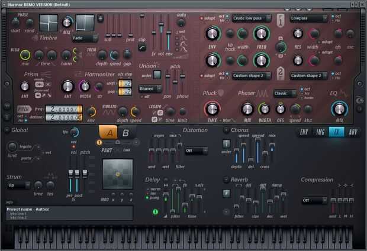Open the Strum Up direction dropdown
This screenshot has height=251, width=367.
(x=18, y=185)
